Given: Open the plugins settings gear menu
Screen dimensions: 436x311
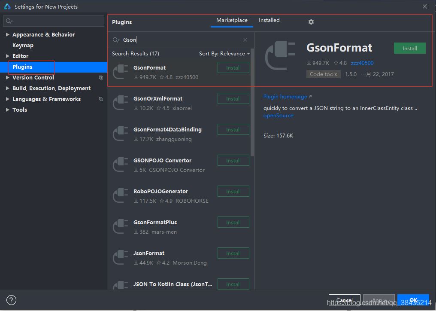Looking at the screenshot, I should pyautogui.click(x=311, y=22).
